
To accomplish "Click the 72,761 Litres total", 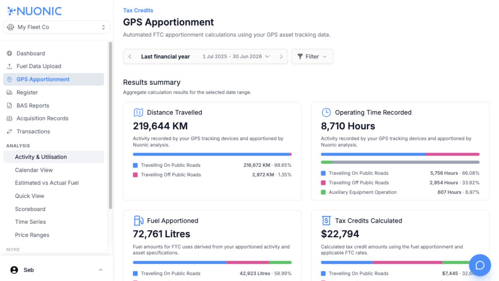I will point(161,234).
